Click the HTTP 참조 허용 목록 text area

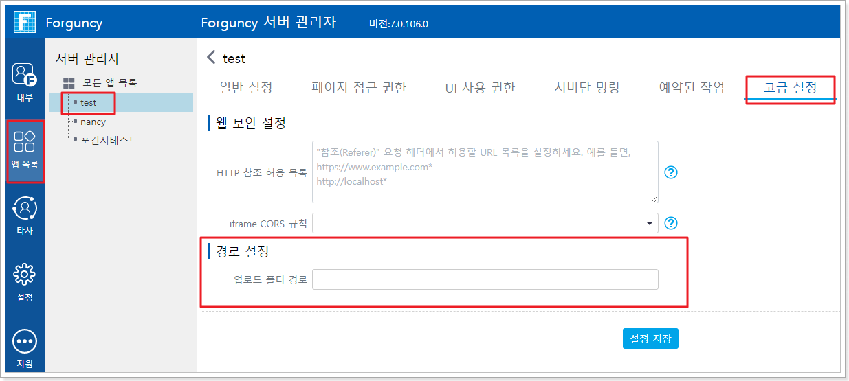click(x=485, y=172)
